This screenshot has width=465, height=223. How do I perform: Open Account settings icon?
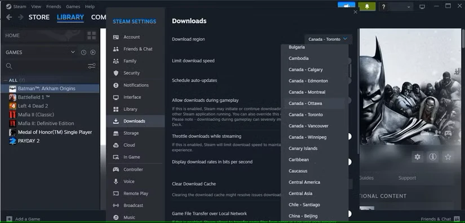[116, 37]
